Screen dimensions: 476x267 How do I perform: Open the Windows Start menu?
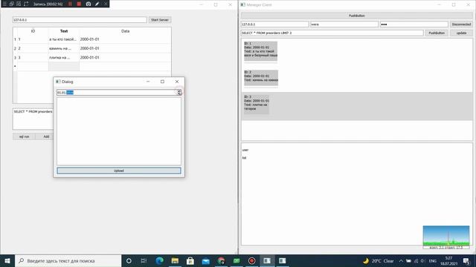7,260
